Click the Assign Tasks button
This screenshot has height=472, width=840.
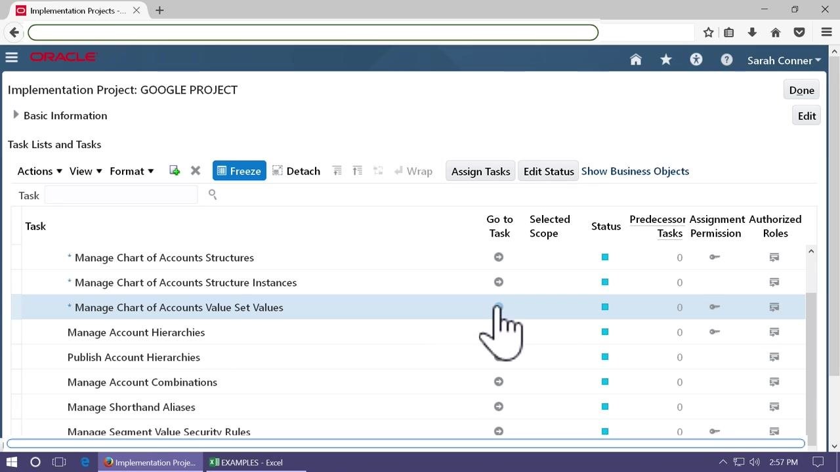[480, 170]
